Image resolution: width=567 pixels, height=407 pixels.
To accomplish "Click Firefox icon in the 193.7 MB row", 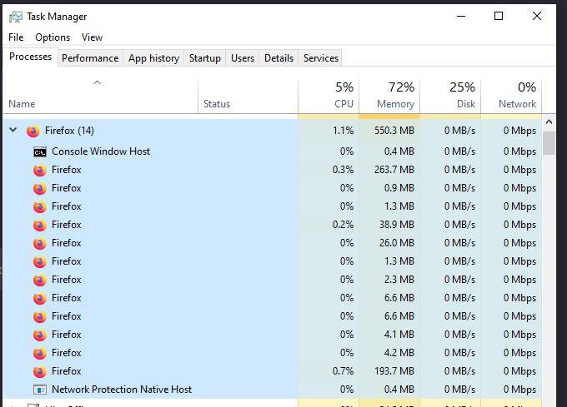I will [40, 372].
